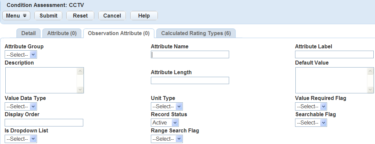This screenshot has height=144, width=375.
Task: Expand the Searchable Flag dropdown
Action: (x=311, y=123)
